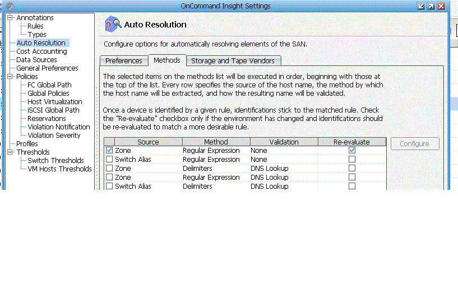This screenshot has height=298, width=458.
Task: Select Rules under Annotations
Action: (x=35, y=26)
